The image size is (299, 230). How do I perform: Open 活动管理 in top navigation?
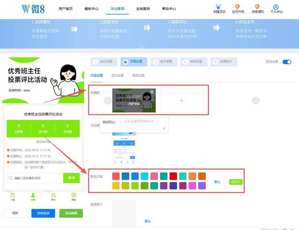[x=117, y=9]
